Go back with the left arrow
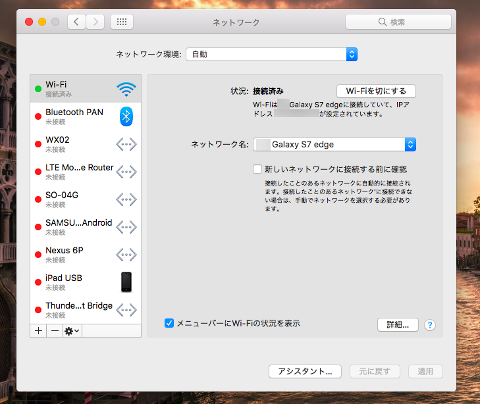 [76, 22]
